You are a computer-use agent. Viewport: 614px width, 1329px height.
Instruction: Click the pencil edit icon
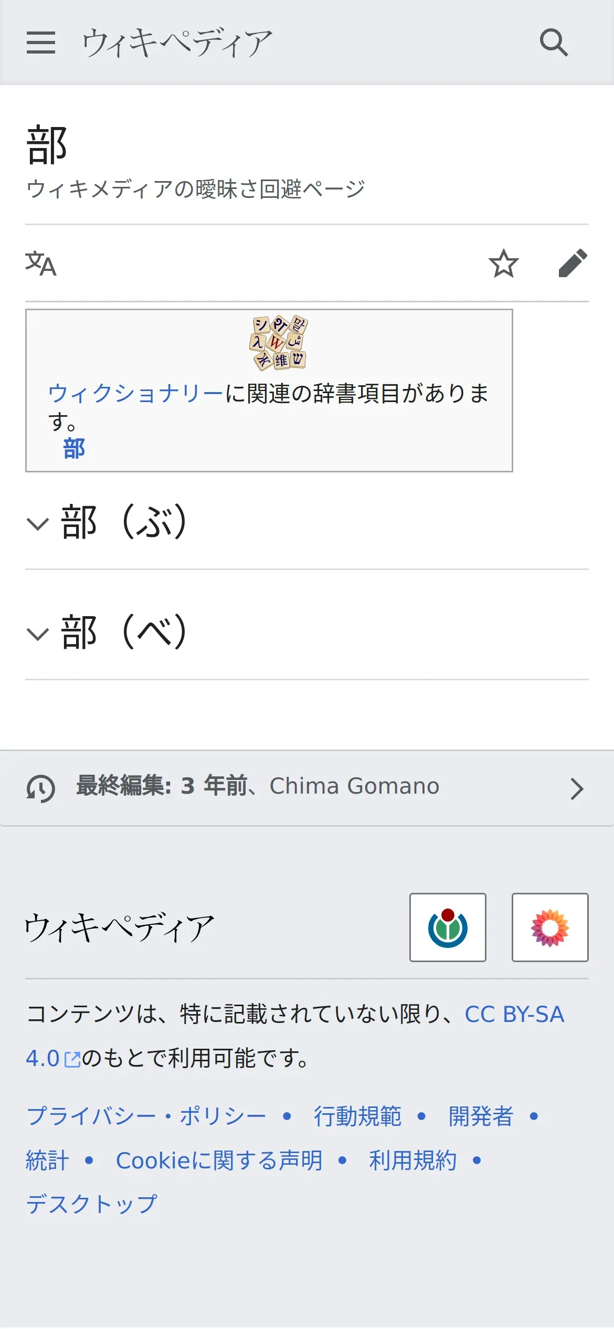pyautogui.click(x=573, y=263)
